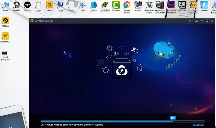Click the LDPlayer logo in the title bar
The image size is (216, 128).
(32, 21)
